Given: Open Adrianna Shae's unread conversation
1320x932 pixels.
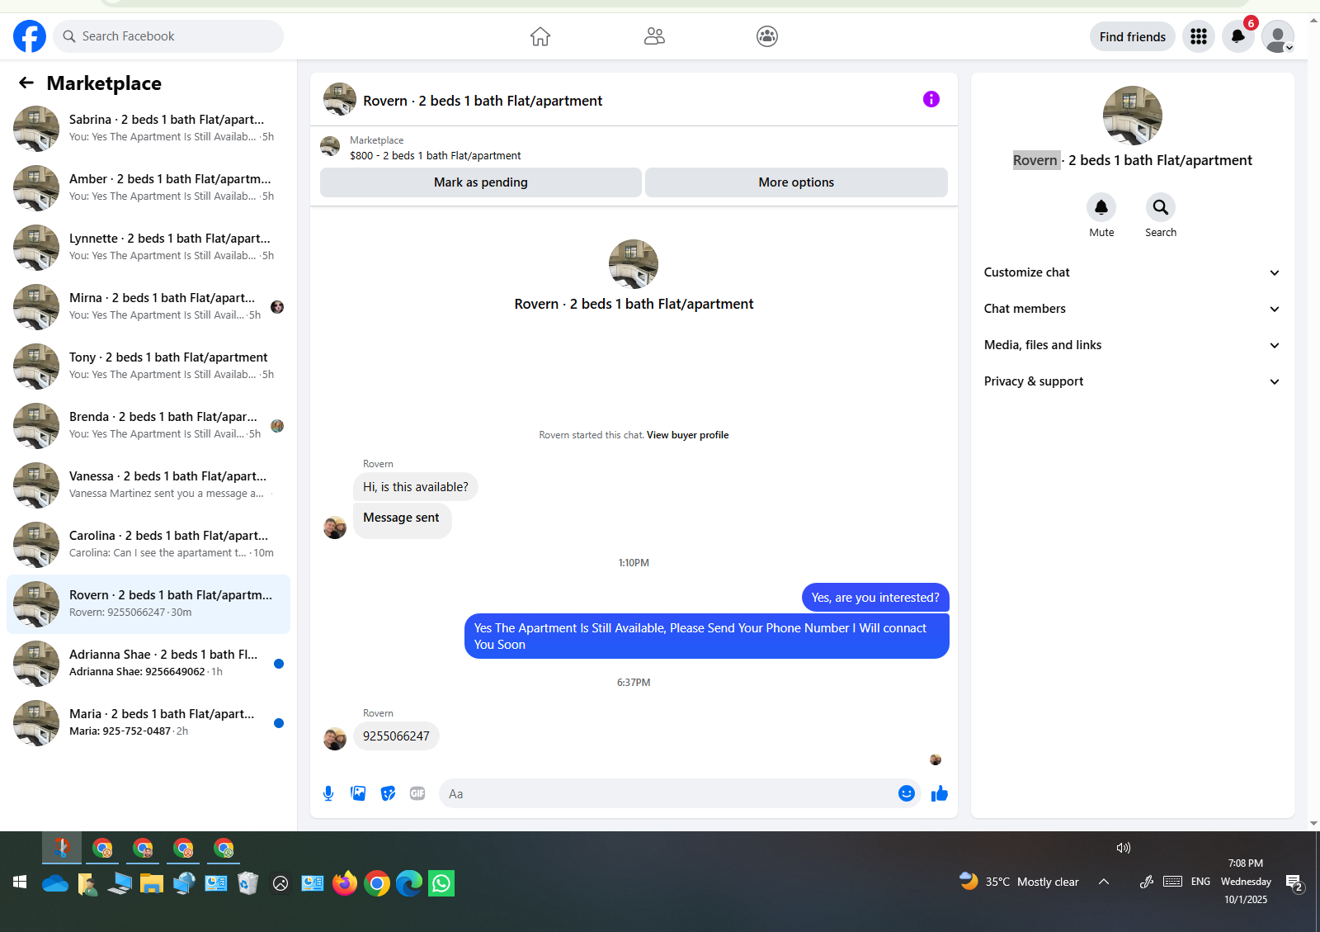Looking at the screenshot, I should point(148,664).
